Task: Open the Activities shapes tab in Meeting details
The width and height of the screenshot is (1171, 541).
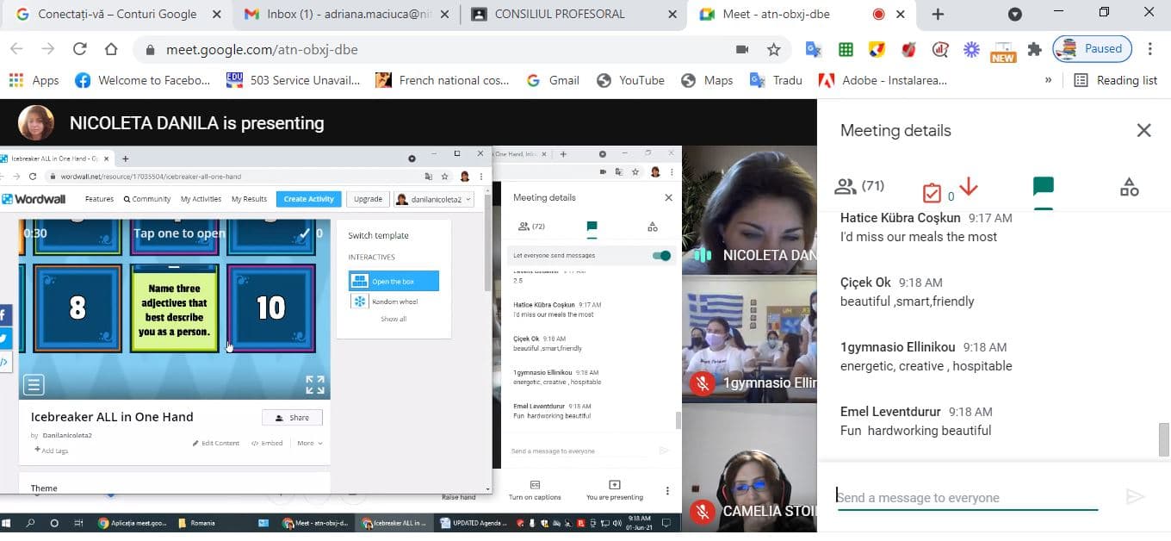Action: point(1129,187)
